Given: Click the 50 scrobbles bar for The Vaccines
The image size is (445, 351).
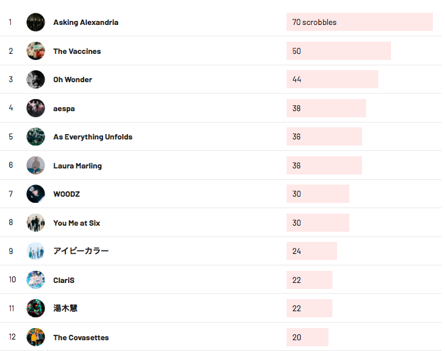Looking at the screenshot, I should coord(338,51).
